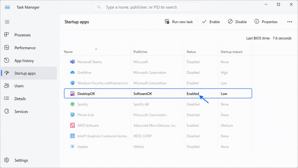Select Intel Graphics Command Center row name
298x168 pixels.
point(103,136)
